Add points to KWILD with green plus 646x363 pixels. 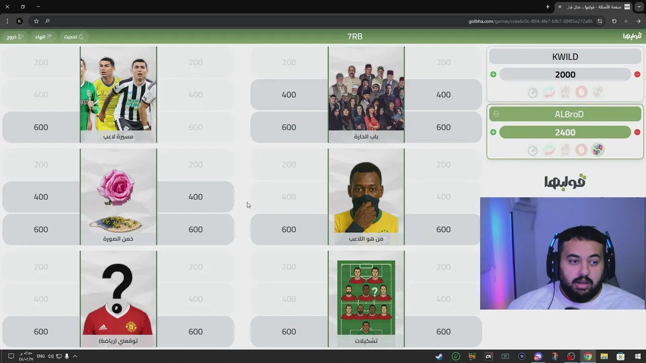click(493, 75)
